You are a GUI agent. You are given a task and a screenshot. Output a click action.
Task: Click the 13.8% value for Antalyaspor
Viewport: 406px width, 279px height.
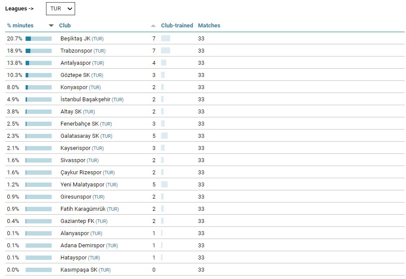tap(14, 63)
